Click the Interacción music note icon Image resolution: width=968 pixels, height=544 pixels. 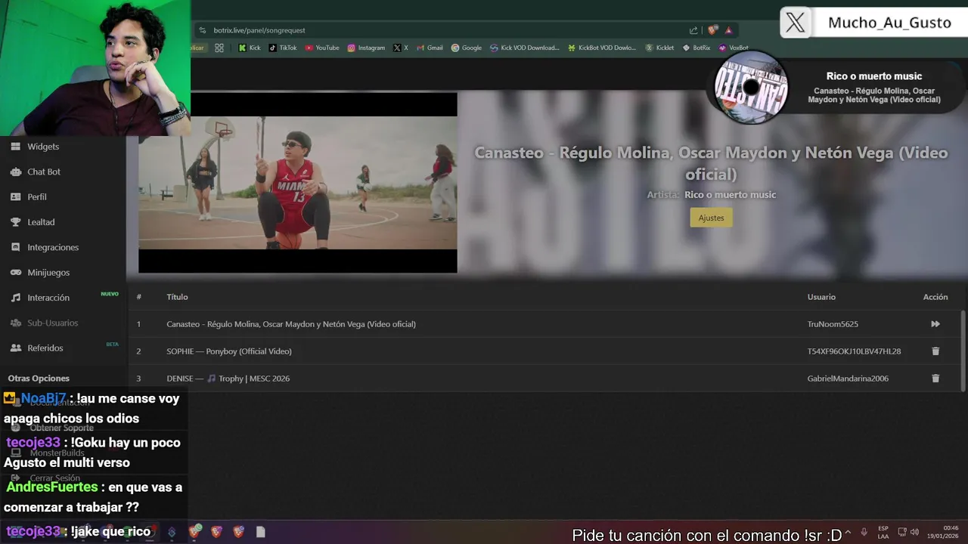[x=15, y=298]
